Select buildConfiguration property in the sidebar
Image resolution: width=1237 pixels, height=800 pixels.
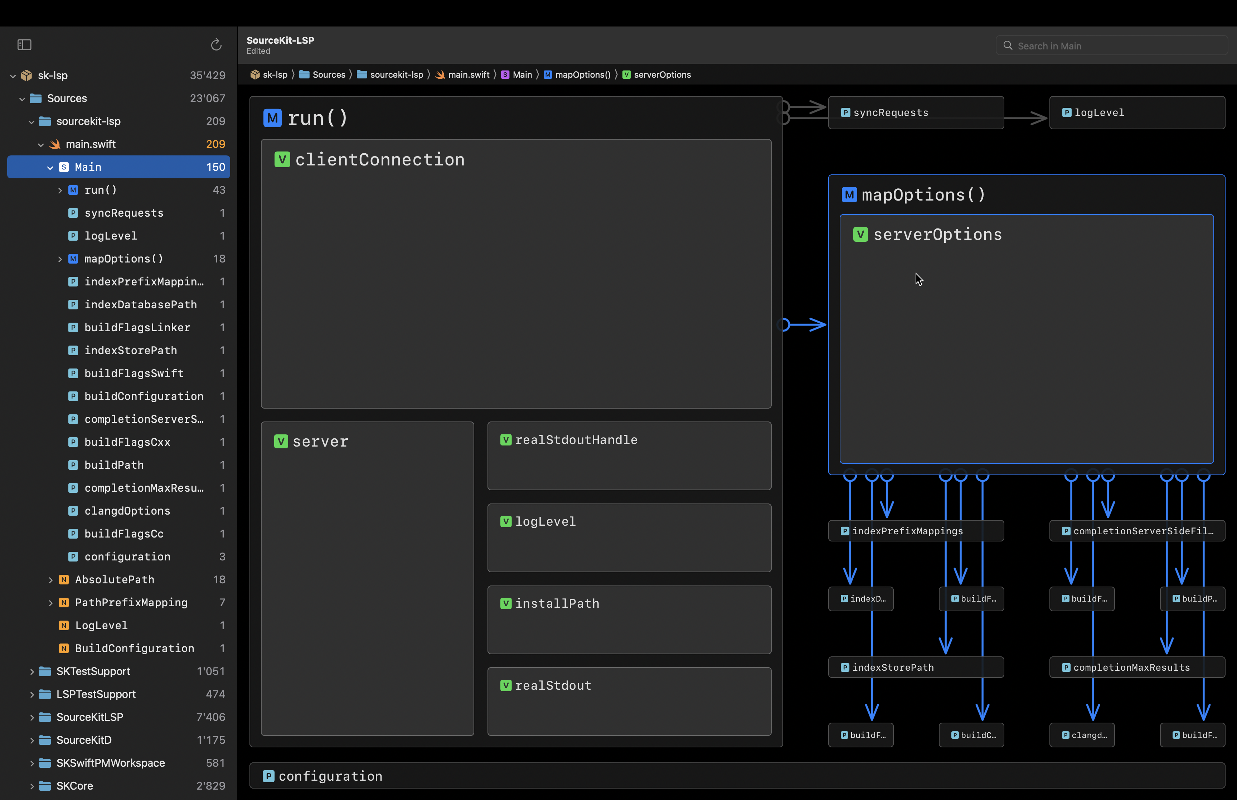[118, 396]
